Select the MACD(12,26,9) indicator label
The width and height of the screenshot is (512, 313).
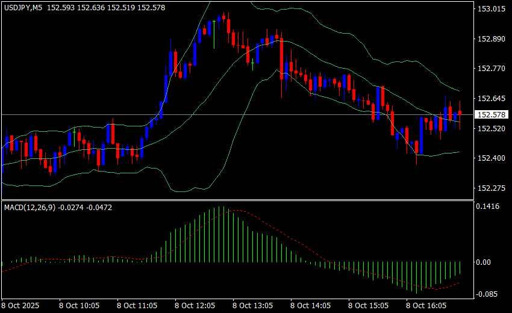click(28, 207)
